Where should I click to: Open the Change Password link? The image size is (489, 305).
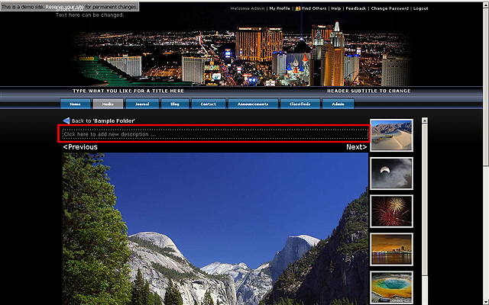coord(390,8)
